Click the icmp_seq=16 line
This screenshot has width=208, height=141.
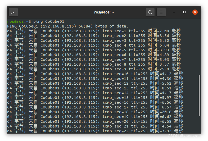coord(95,102)
